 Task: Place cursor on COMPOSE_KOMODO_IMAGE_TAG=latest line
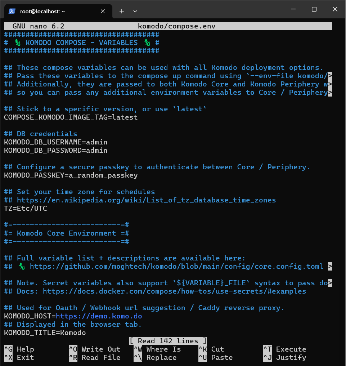[71, 117]
